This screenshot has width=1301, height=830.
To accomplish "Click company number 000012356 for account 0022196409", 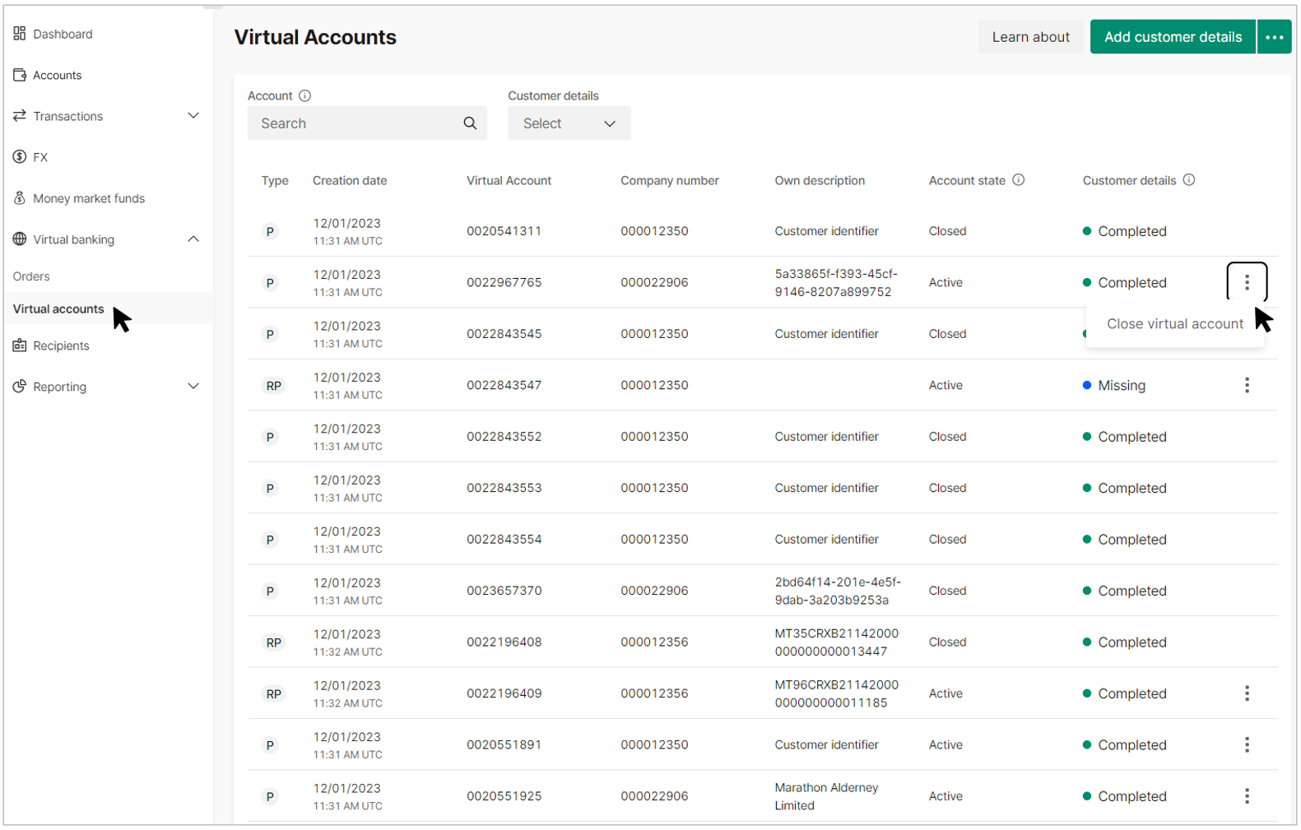I will pyautogui.click(x=654, y=693).
